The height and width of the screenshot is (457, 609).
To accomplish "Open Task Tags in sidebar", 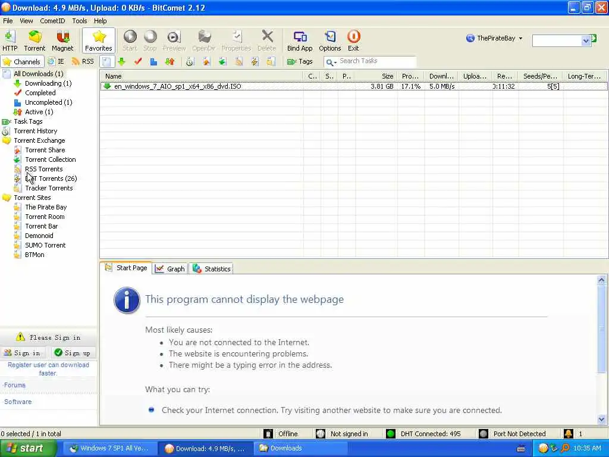I will coord(28,121).
